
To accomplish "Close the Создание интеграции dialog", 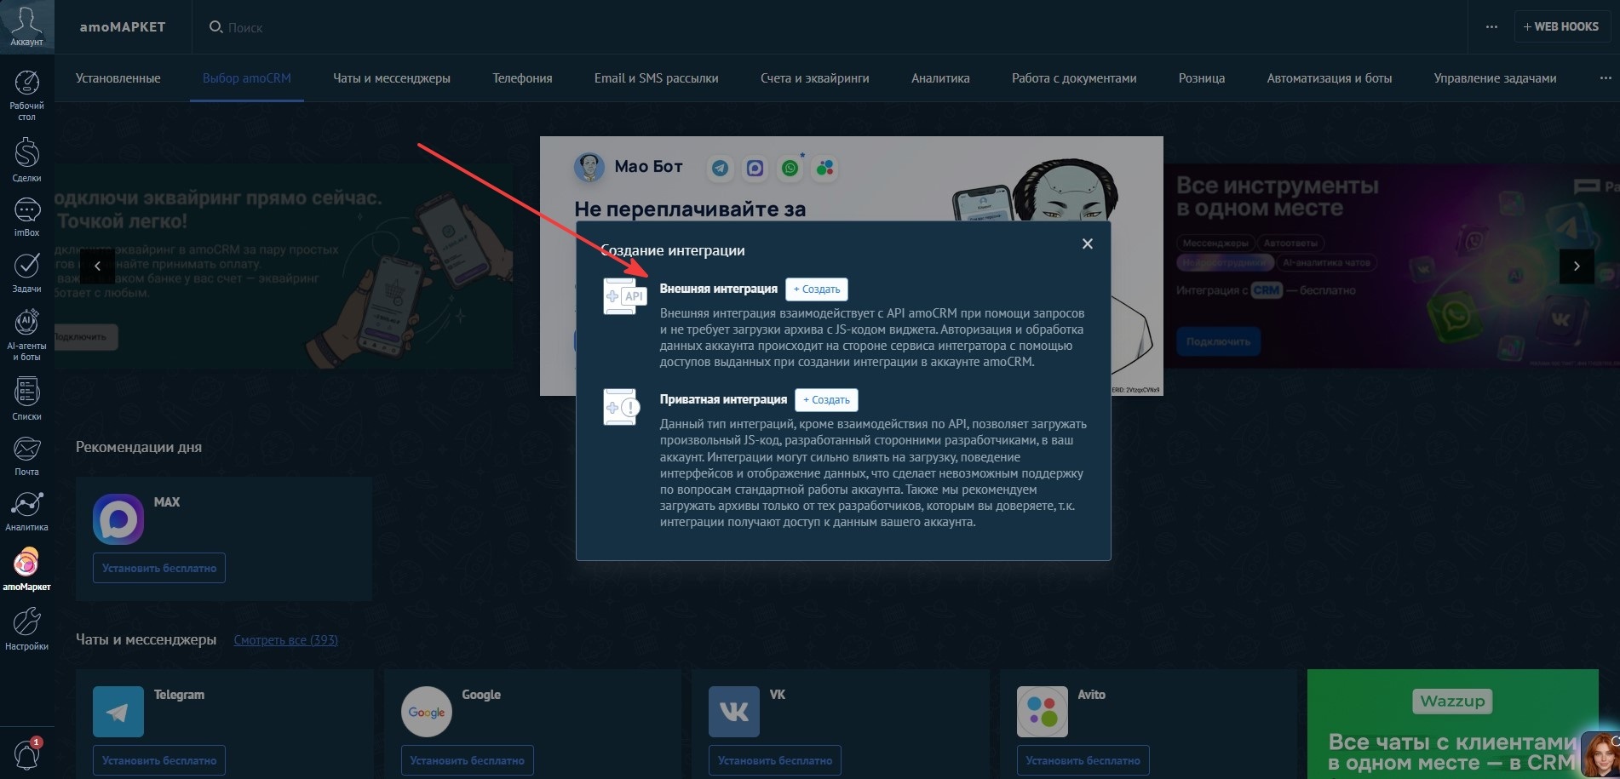I will tap(1087, 243).
